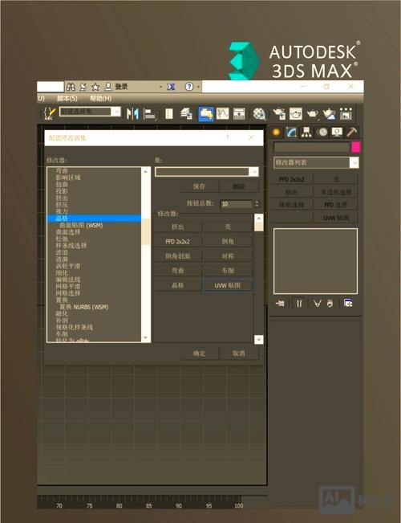The height and width of the screenshot is (523, 401).
Task: Click the object name field in command panel
Action: pos(311,147)
